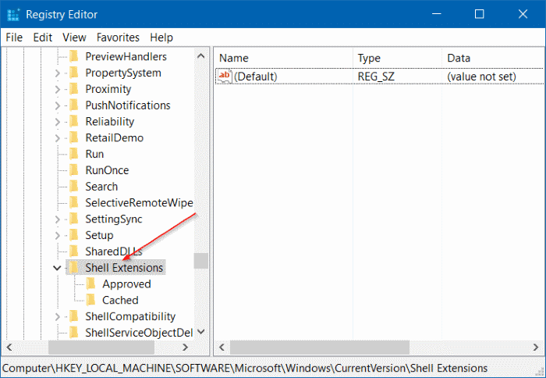546x378 pixels.
Task: Click the registry path in the status bar
Action: point(245,368)
